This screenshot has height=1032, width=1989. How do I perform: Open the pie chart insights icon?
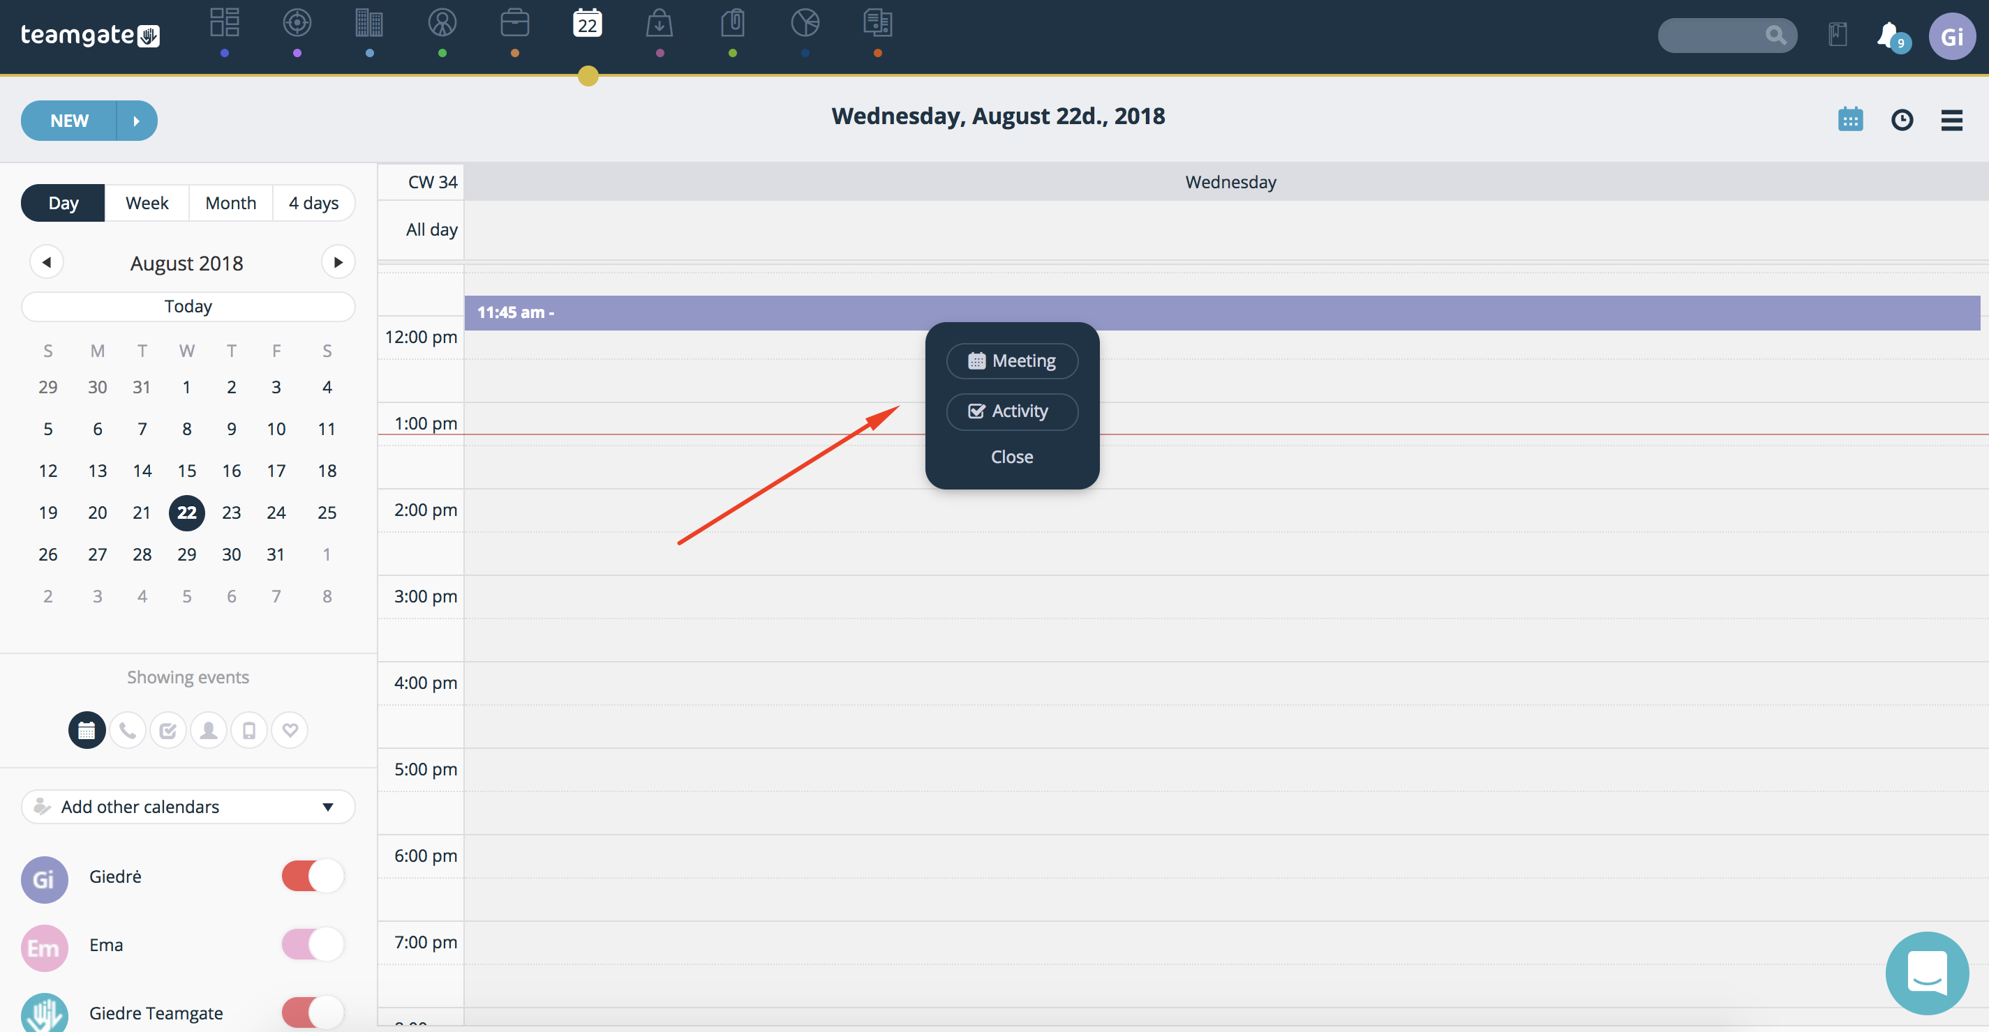pos(805,22)
